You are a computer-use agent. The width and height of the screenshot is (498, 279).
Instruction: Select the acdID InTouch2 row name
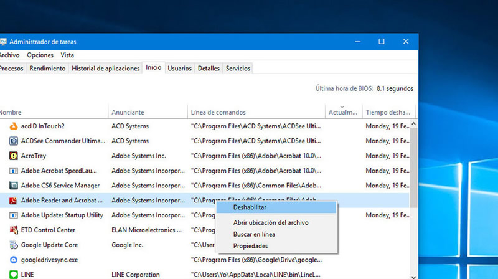coord(42,126)
